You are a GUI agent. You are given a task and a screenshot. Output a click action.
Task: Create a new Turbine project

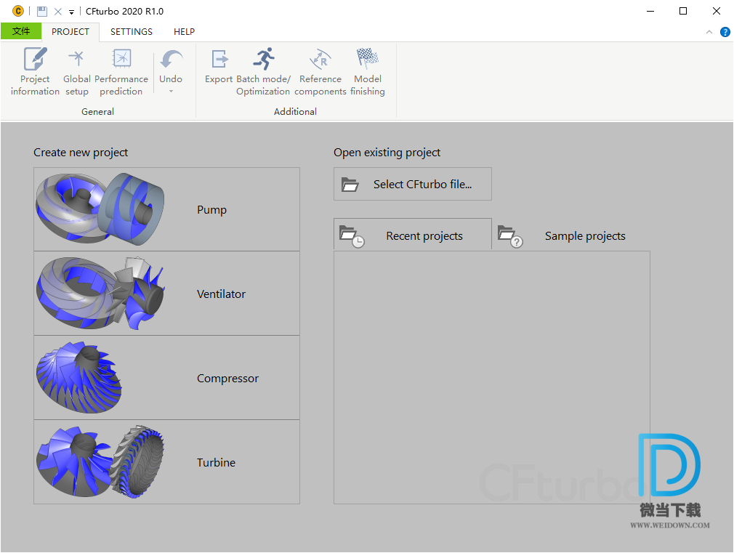pyautogui.click(x=166, y=462)
